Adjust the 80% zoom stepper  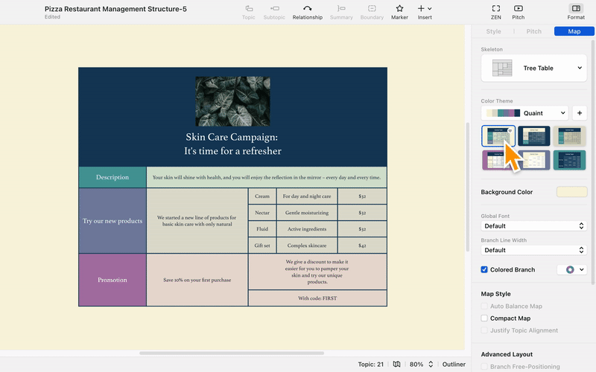click(431, 364)
